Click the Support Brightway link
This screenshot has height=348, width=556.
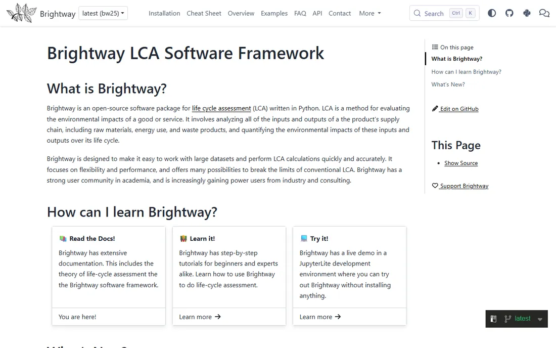coord(464,186)
